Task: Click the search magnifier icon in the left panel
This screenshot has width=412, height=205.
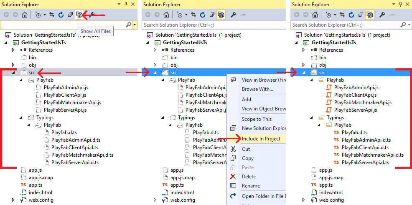Action: click(128, 25)
